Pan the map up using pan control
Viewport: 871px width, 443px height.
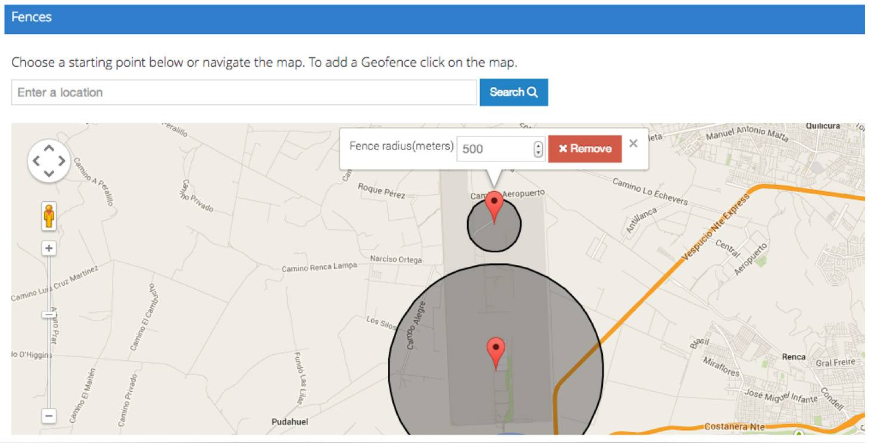49,148
